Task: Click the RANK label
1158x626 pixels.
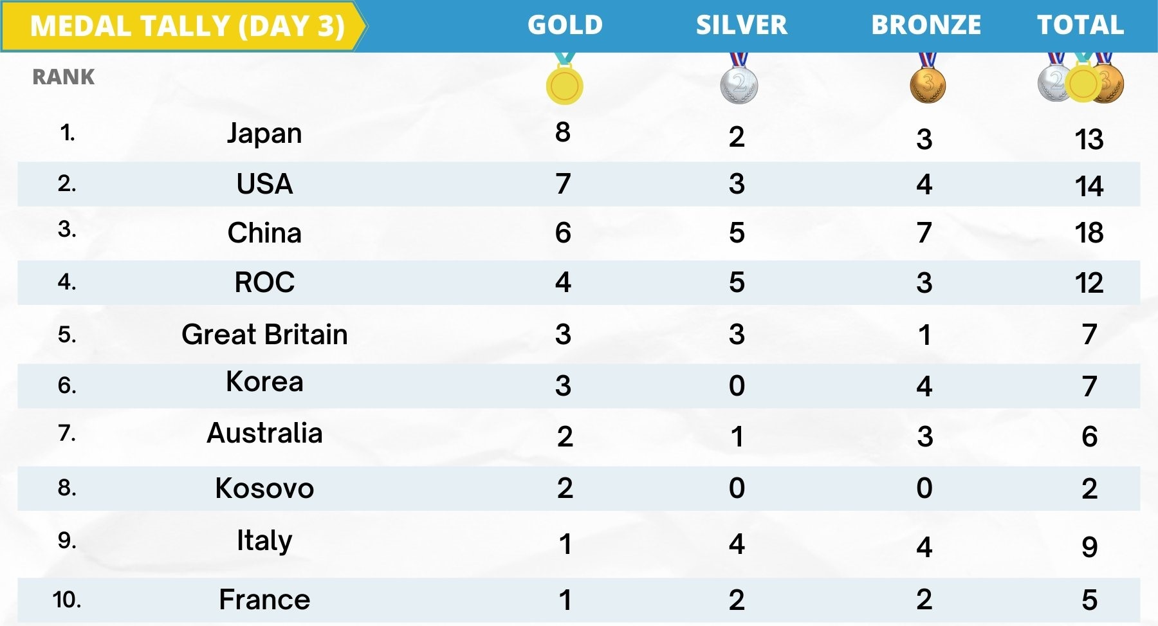Action: 63,77
